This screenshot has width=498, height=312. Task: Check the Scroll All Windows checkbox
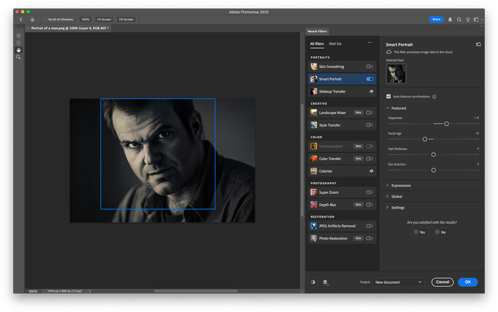pos(45,19)
